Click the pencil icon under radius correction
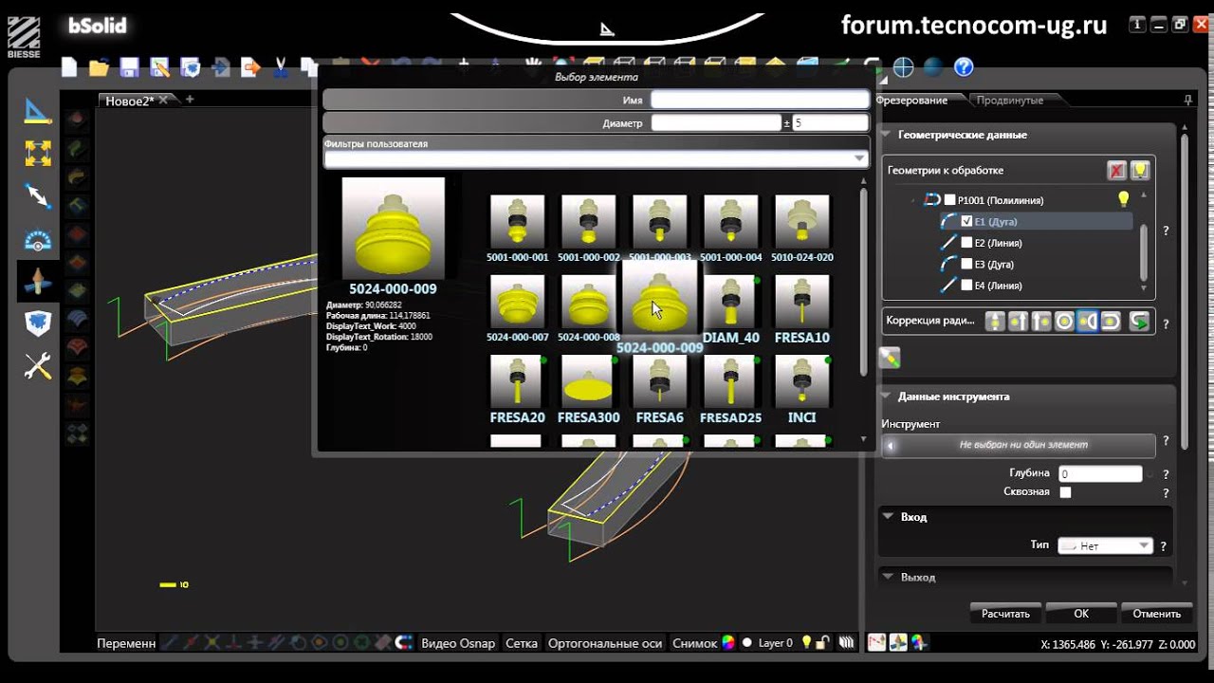 point(890,358)
